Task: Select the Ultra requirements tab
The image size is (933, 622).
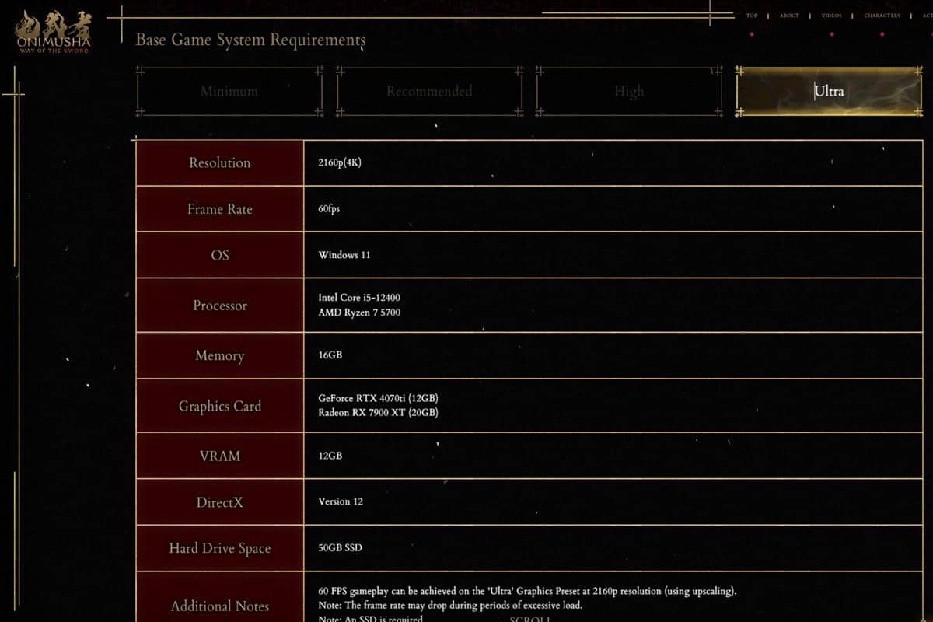Action: pos(829,91)
